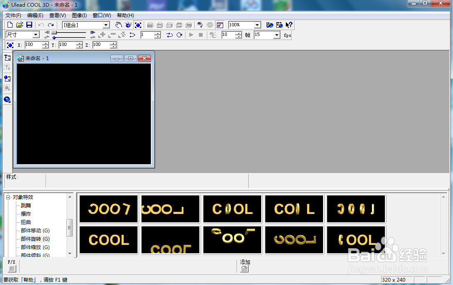Select the Move object hand tool
The height and width of the screenshot is (285, 453).
[x=118, y=25]
